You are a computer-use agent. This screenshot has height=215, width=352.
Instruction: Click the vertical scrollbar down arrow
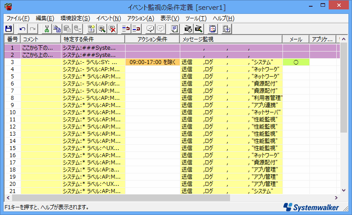[343, 190]
